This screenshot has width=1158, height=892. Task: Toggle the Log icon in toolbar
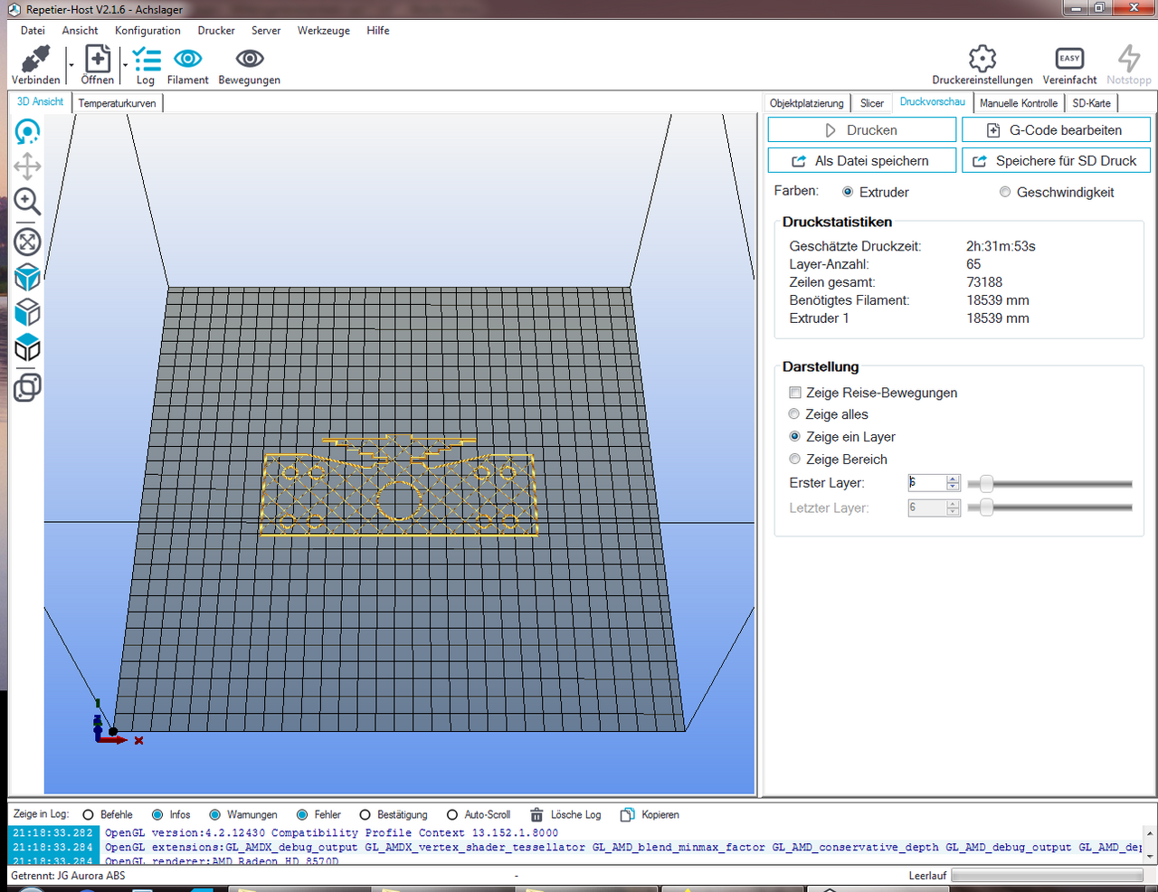pos(146,60)
